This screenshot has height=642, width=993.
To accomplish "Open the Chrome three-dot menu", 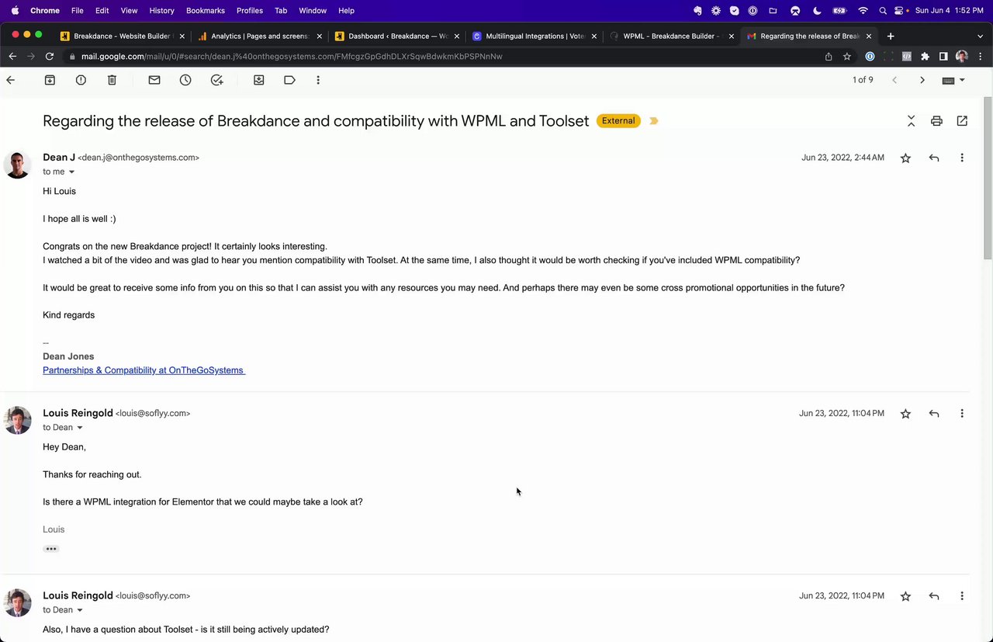I will [980, 57].
